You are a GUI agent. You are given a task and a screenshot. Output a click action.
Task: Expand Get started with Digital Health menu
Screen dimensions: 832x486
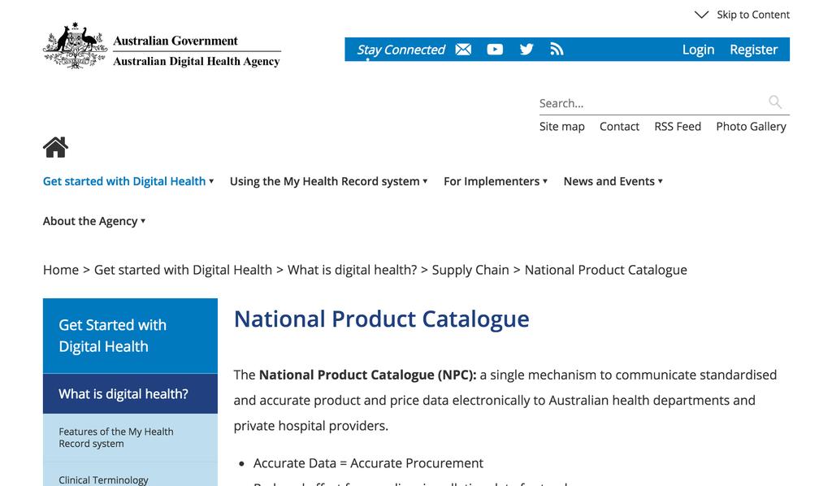(x=128, y=181)
